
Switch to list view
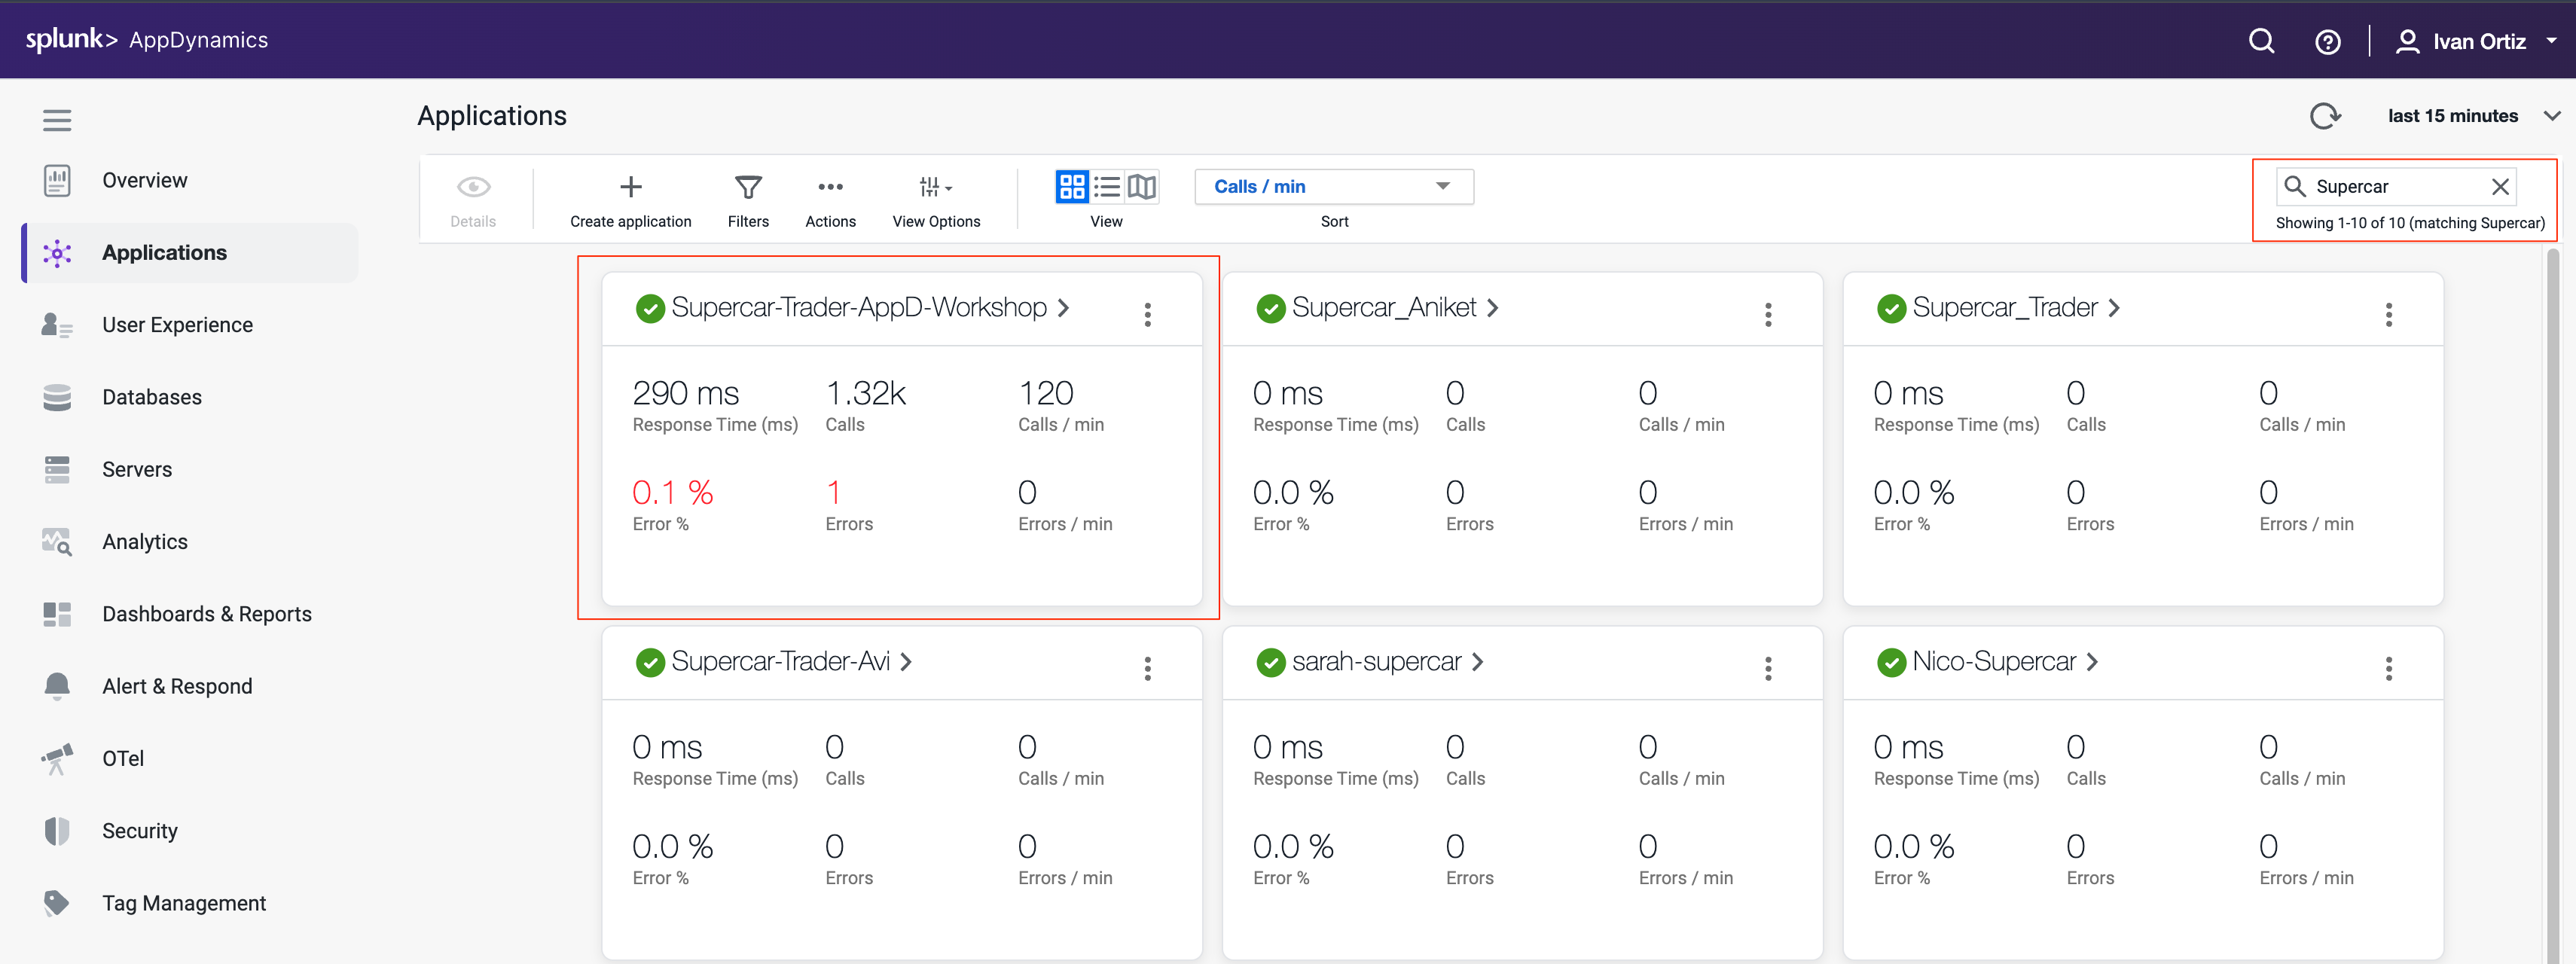click(x=1107, y=187)
